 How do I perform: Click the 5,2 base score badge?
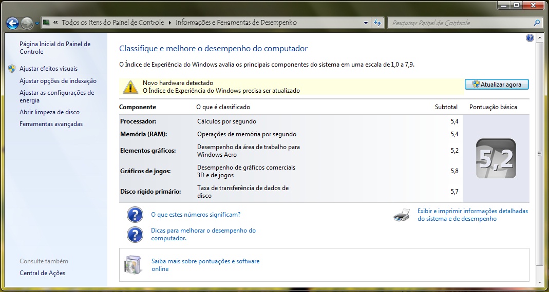tap(496, 159)
